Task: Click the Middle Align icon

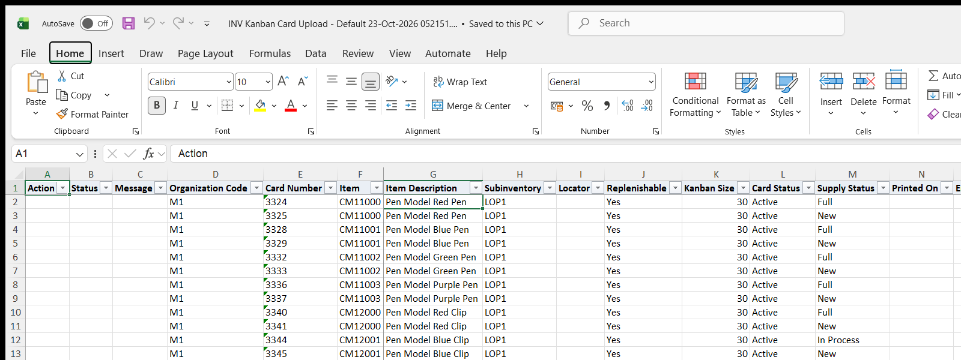Action: point(351,81)
